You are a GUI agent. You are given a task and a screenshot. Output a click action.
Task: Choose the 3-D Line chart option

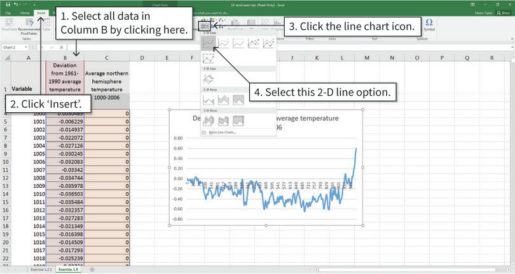tap(209, 79)
